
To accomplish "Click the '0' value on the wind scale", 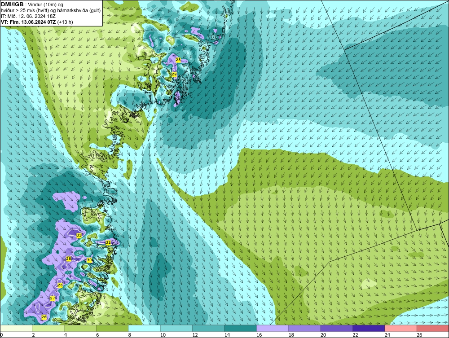I will 1,335.
